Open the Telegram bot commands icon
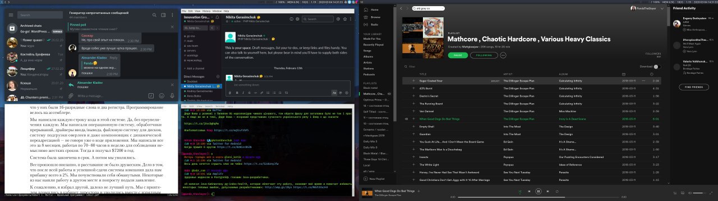 pos(150,96)
